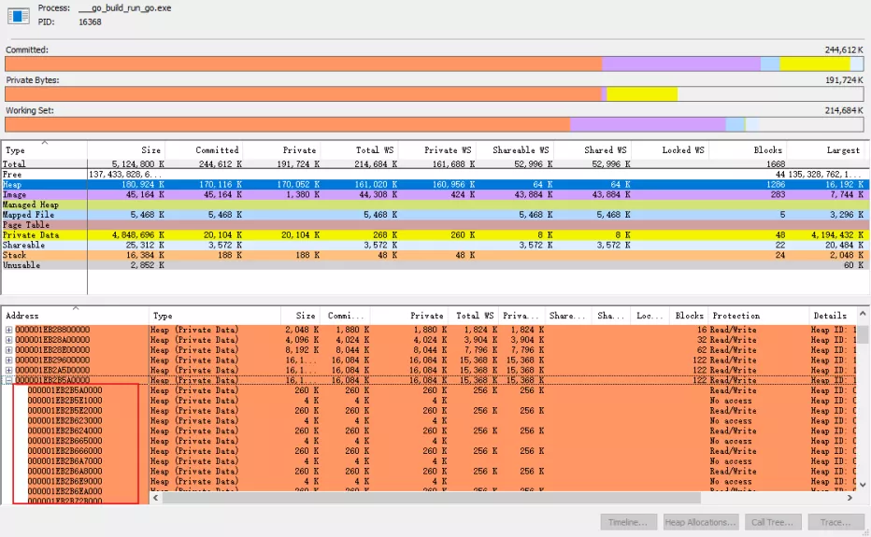Viewport: 871px width, 537px height.
Task: Select the Image row in summary
Action: coord(435,194)
